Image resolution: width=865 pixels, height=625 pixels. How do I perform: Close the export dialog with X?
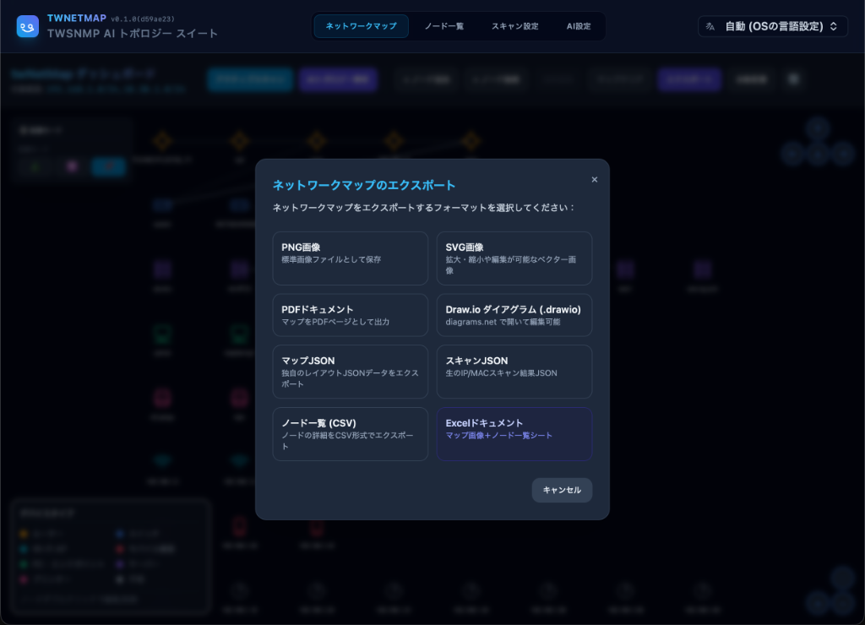[594, 179]
